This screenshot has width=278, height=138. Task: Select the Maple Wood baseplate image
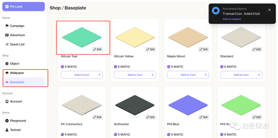[x=188, y=37]
